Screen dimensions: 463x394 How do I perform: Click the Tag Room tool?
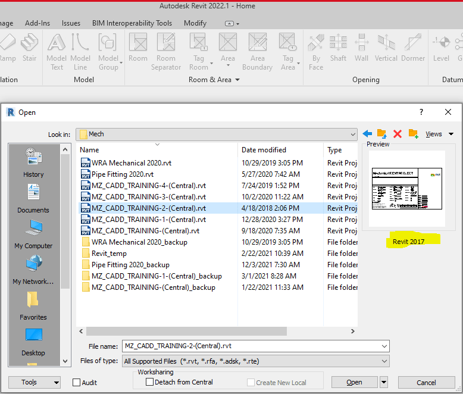point(199,52)
